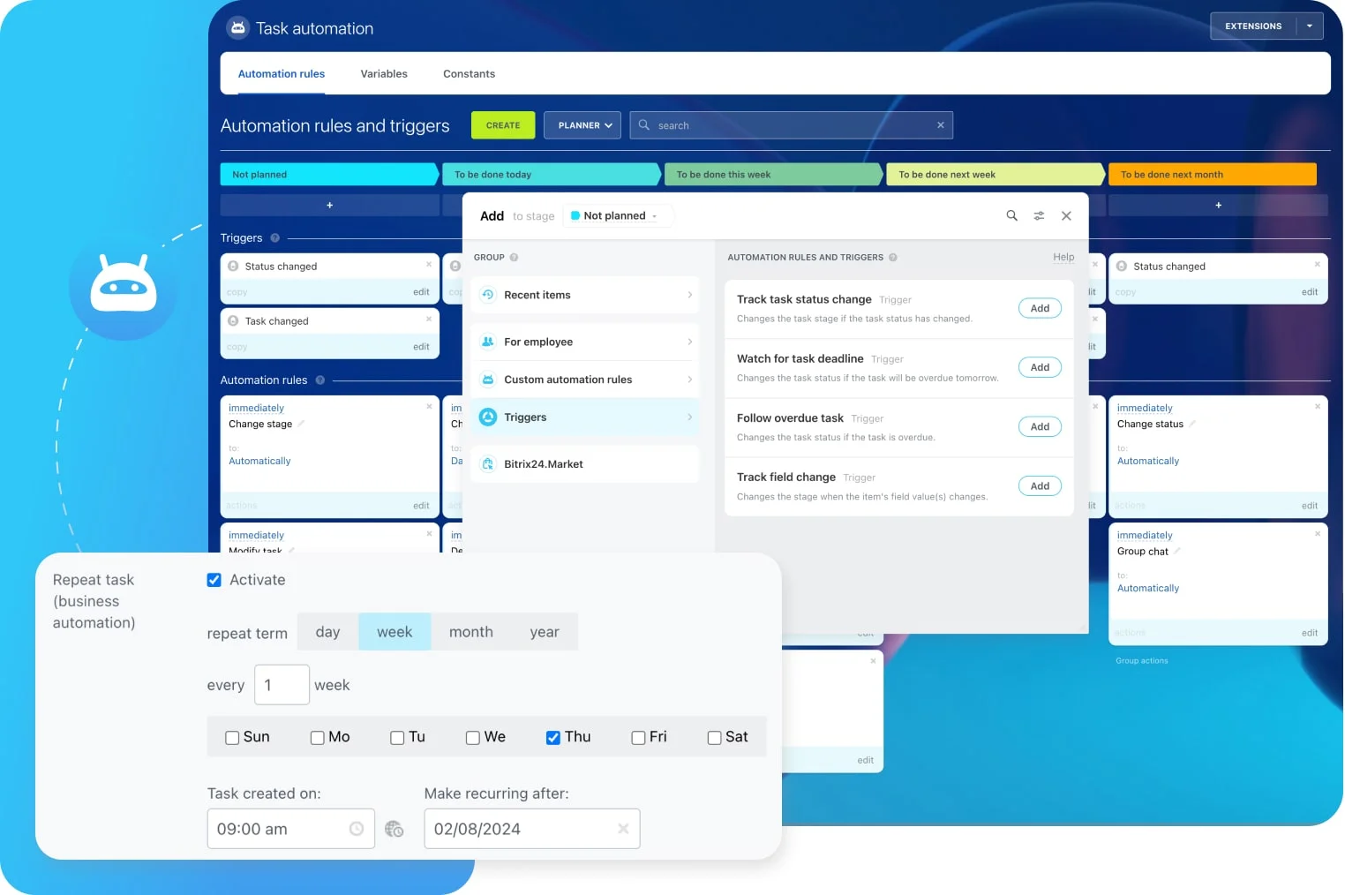Click the timezone globe icon near time field

pyautogui.click(x=394, y=829)
